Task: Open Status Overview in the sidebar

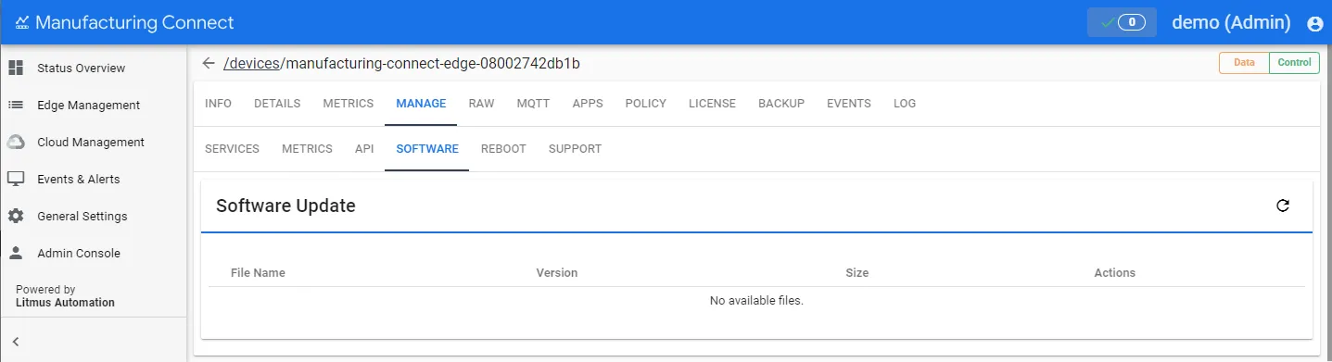Action: 82,69
